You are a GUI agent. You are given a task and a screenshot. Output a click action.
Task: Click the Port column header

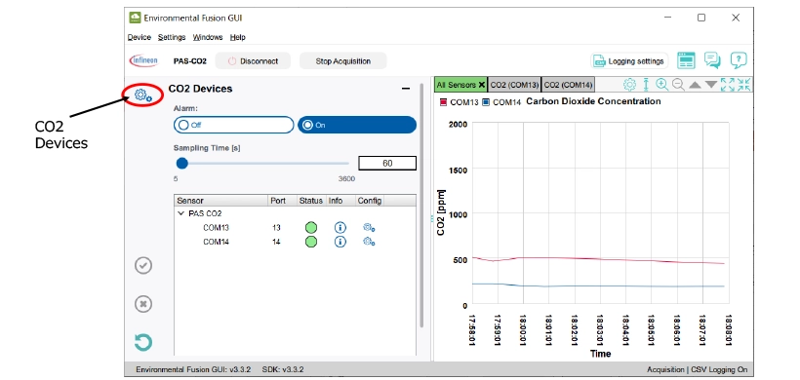[283, 201]
